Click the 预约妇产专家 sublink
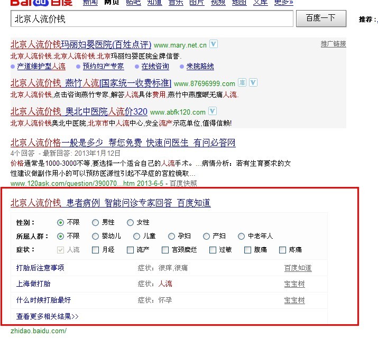Screen dimensions: 378x339 point(103,66)
